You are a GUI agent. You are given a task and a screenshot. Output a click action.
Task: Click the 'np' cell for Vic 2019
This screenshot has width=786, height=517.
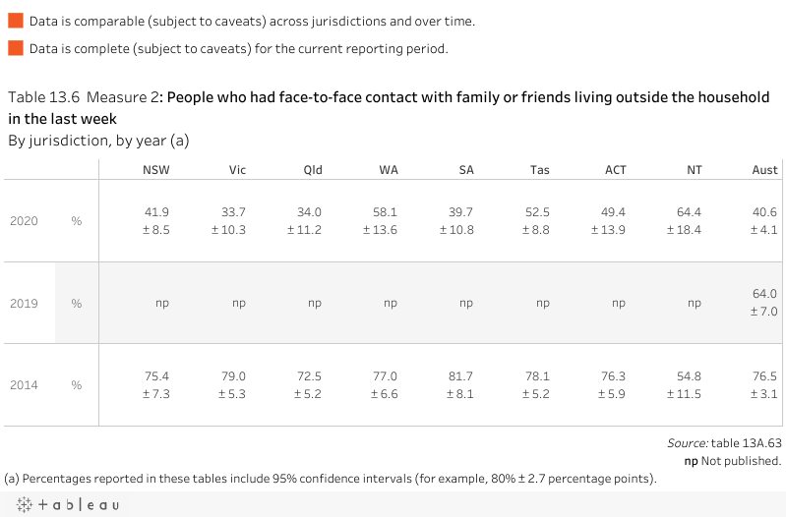pos(238,303)
